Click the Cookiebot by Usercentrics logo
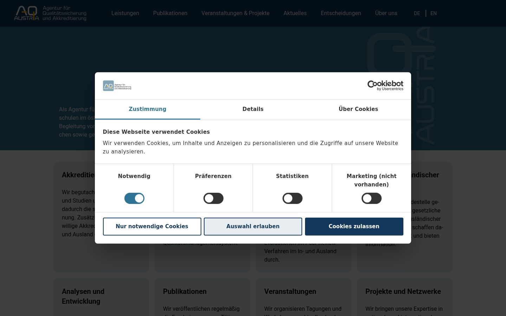 [385, 85]
